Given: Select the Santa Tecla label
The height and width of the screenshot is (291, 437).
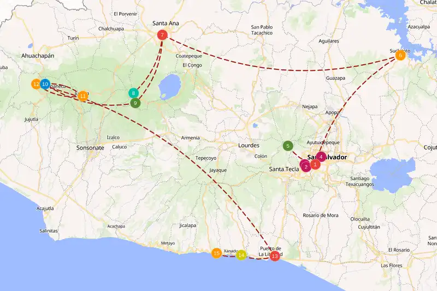Looking at the screenshot, I should point(284,169).
